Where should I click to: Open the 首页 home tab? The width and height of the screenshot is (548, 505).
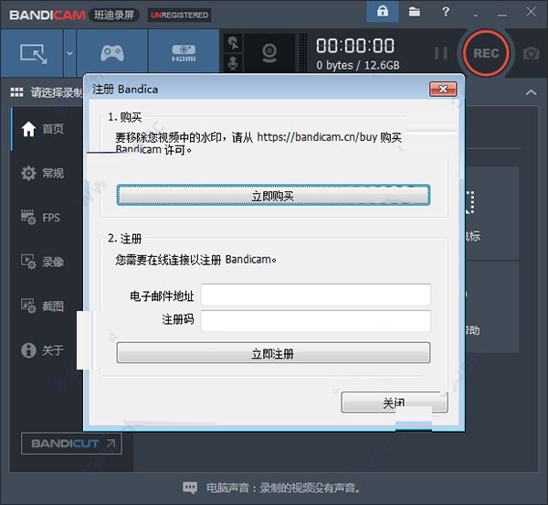[x=43, y=129]
